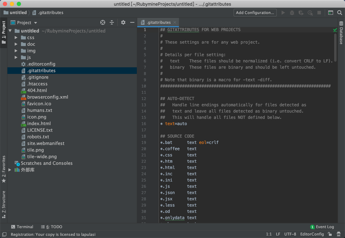Click the Scroll from Source target icon
345x238 pixels.
click(103, 22)
